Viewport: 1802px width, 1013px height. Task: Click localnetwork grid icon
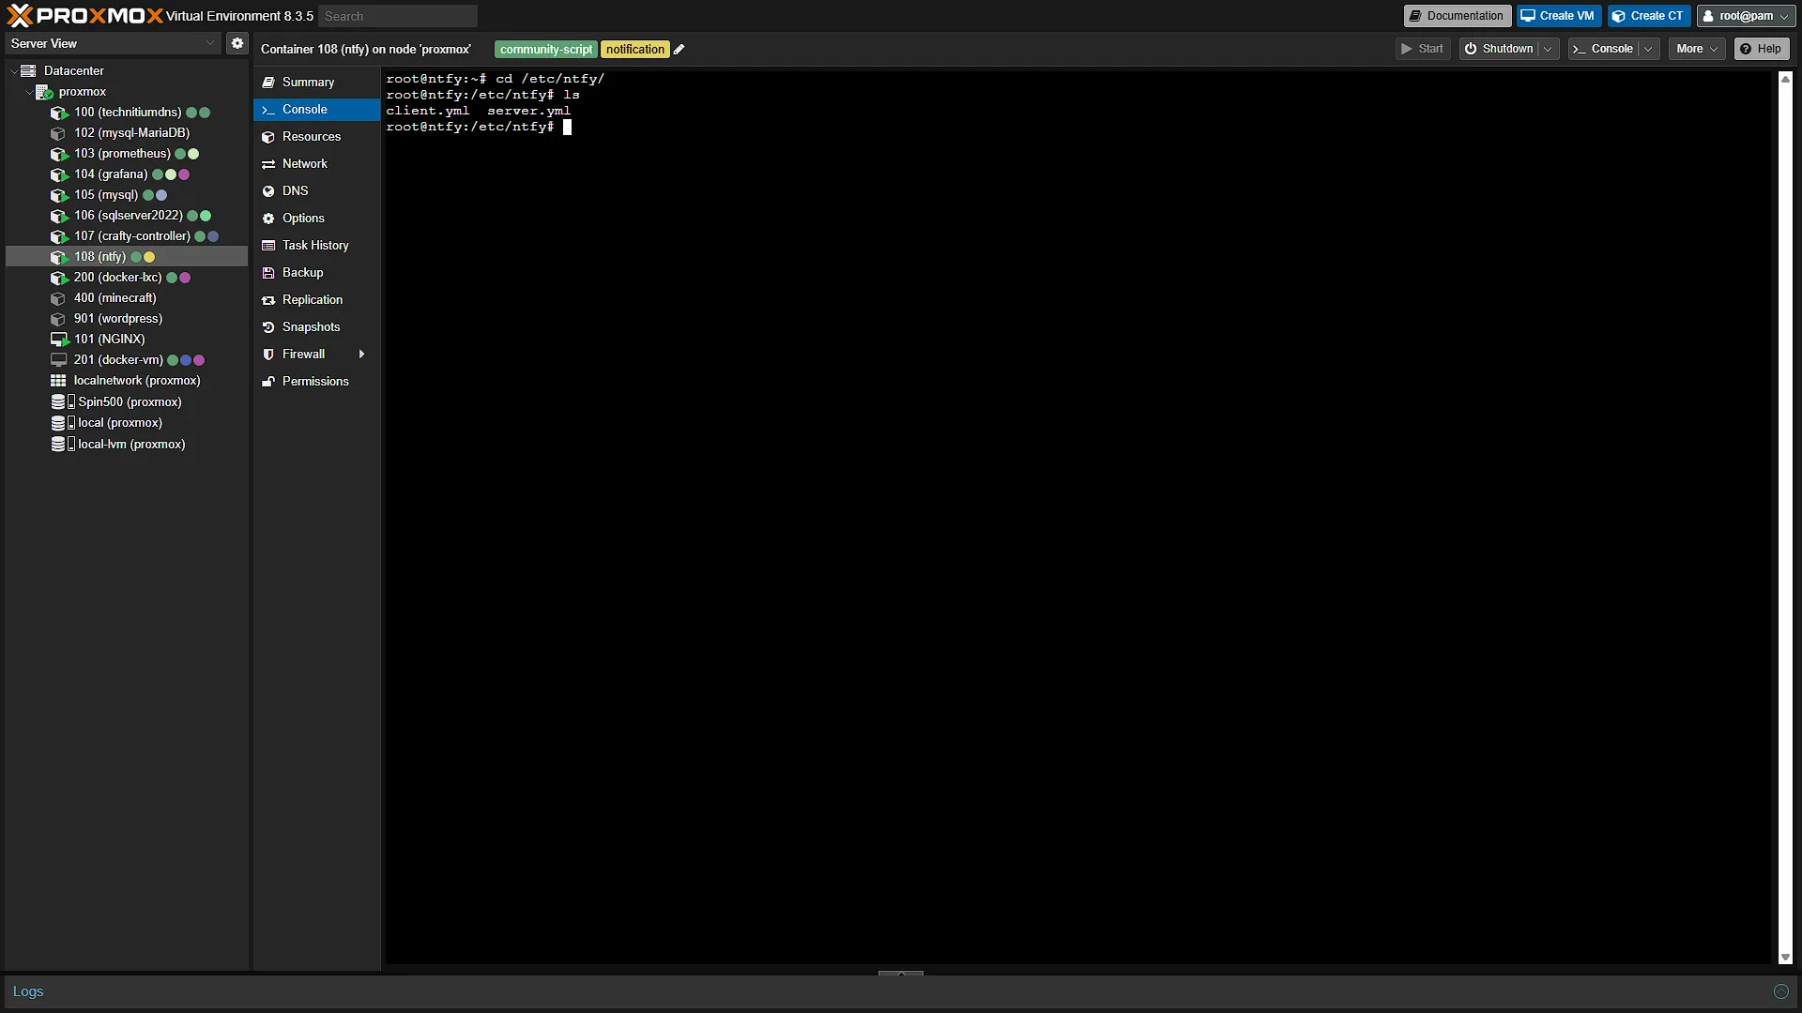pyautogui.click(x=58, y=381)
